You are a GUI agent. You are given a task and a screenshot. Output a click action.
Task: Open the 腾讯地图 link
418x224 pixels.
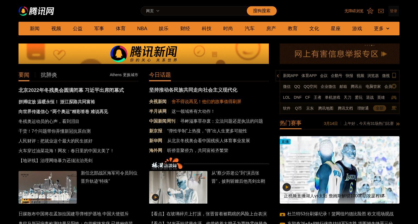point(326,108)
